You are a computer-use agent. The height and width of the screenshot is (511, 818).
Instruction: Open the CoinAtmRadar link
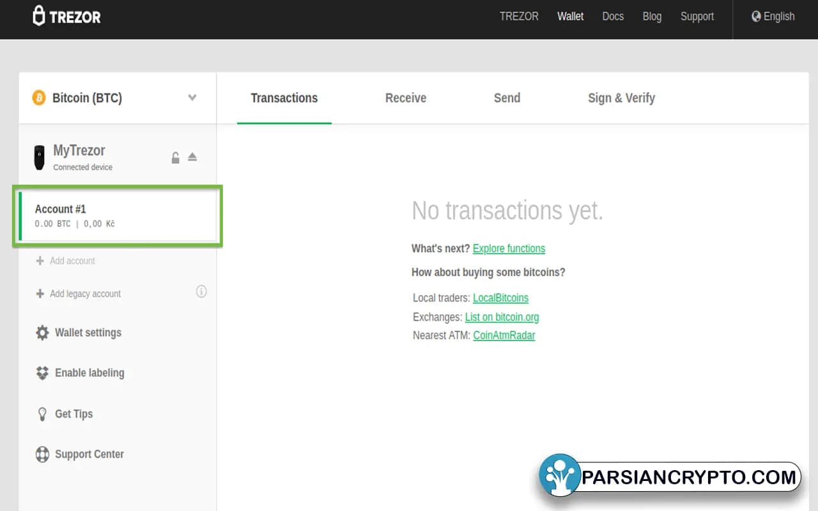[504, 335]
